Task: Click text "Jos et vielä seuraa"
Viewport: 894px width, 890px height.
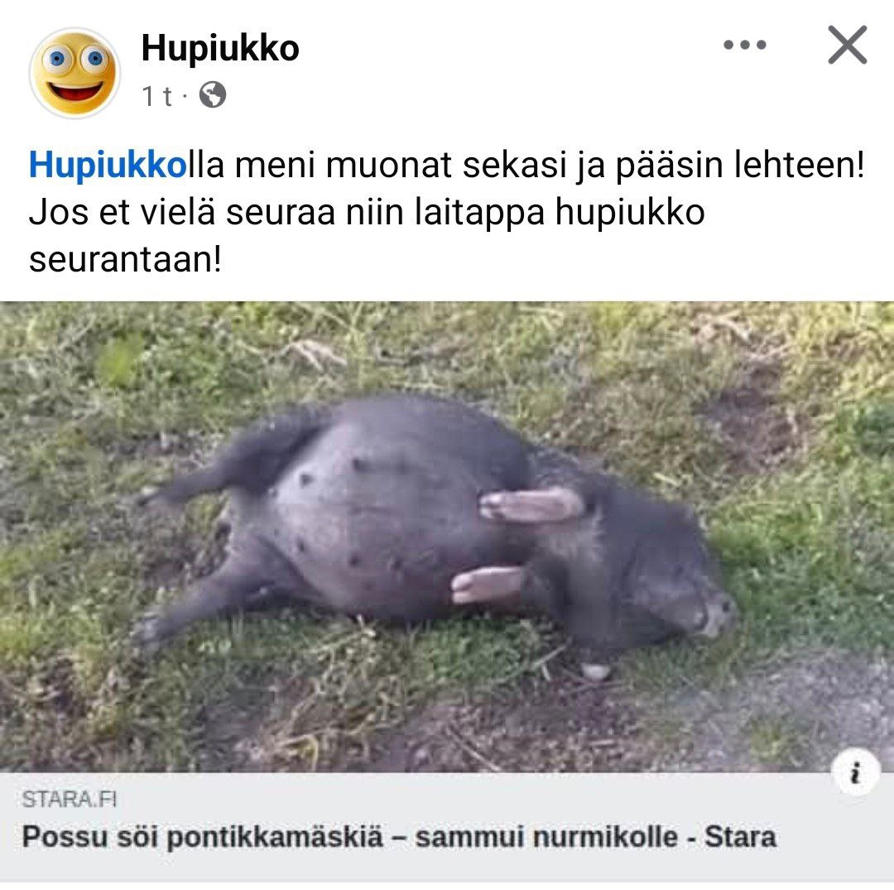Action: [x=182, y=212]
